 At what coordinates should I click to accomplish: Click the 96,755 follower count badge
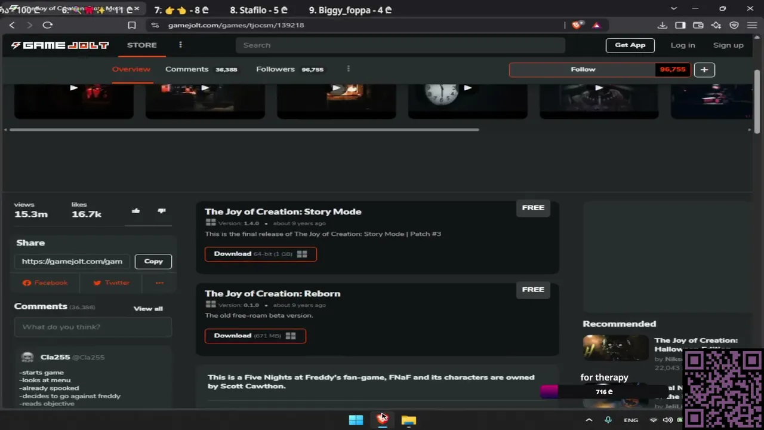[673, 69]
